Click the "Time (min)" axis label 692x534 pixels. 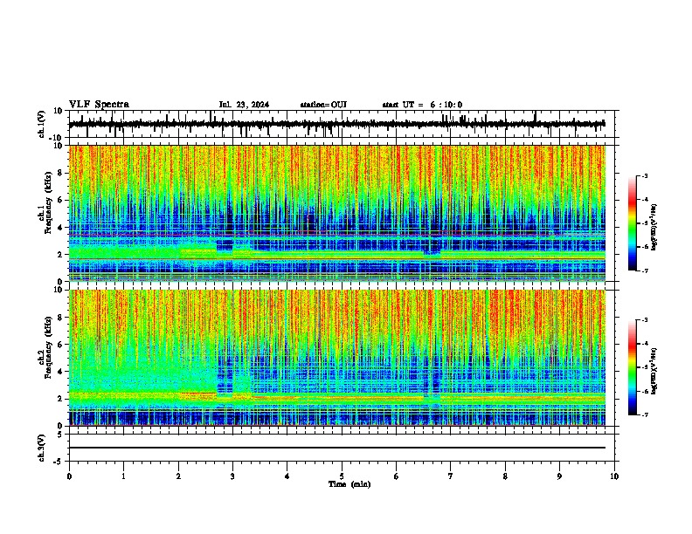349,484
